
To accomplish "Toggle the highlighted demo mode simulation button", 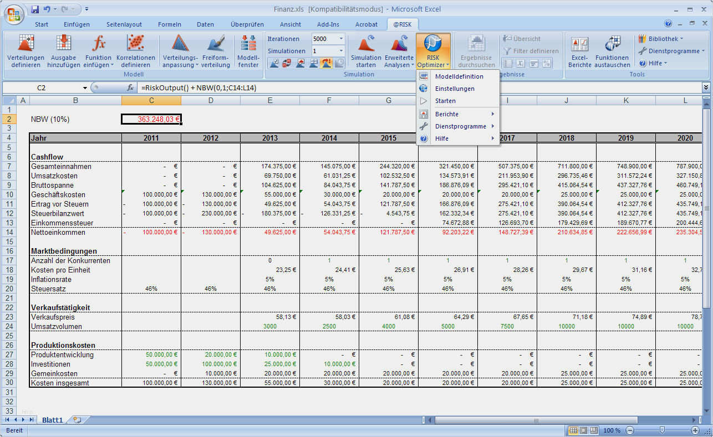I will click(x=327, y=63).
